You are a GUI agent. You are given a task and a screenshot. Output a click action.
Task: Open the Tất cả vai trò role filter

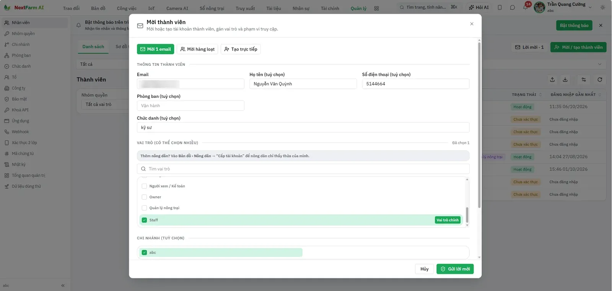tap(105, 104)
